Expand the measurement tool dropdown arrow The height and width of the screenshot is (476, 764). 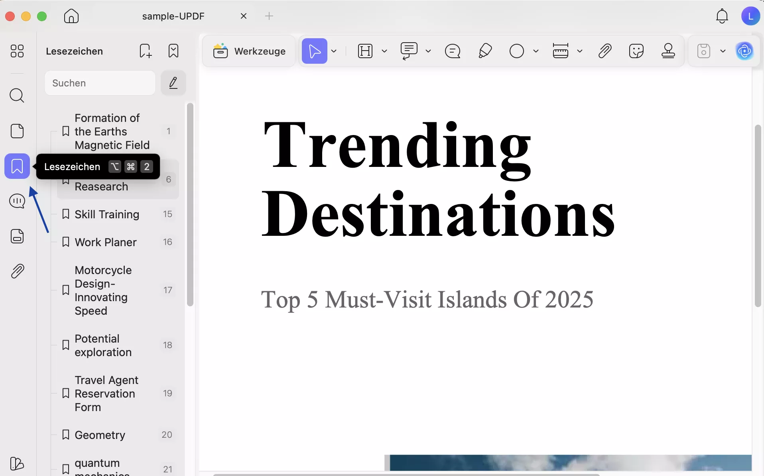click(x=580, y=51)
